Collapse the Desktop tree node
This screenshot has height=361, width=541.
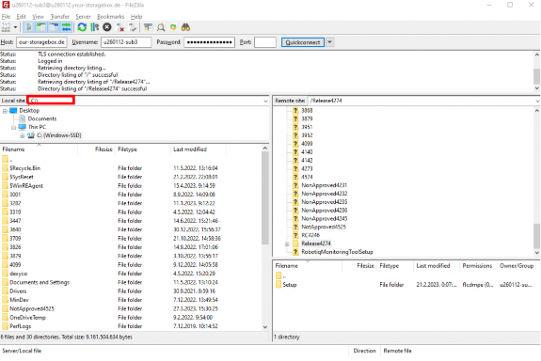pyautogui.click(x=5, y=111)
